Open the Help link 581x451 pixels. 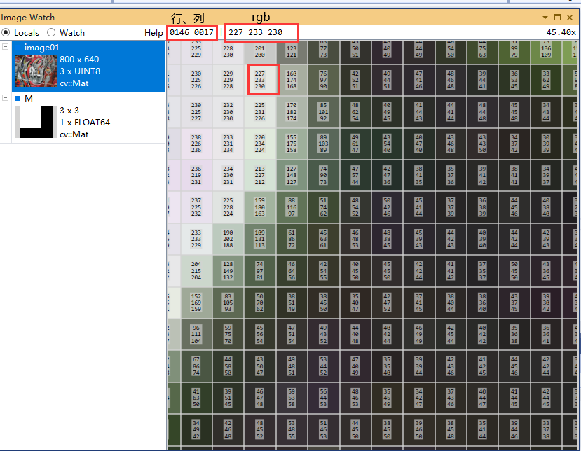(x=153, y=32)
